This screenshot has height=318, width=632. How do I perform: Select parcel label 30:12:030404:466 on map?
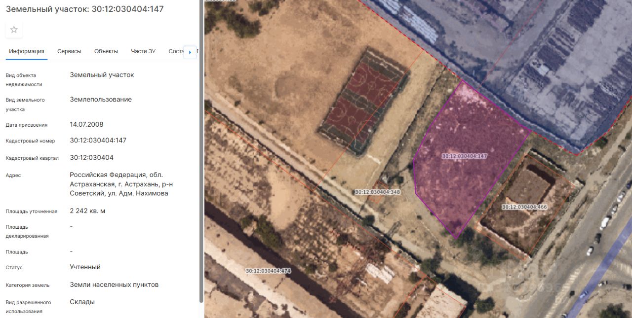click(524, 207)
